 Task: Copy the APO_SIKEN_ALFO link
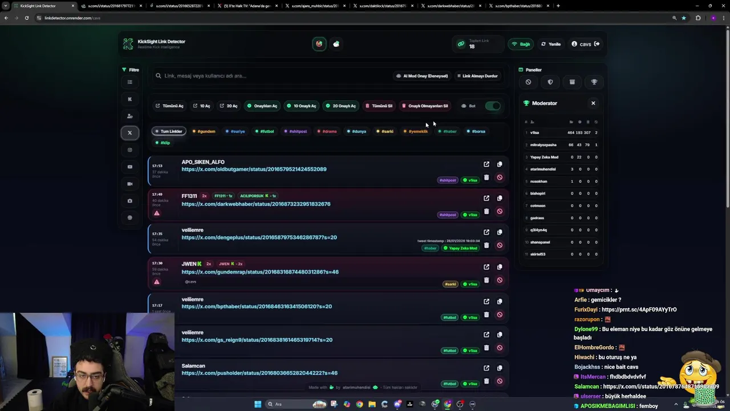point(500,164)
